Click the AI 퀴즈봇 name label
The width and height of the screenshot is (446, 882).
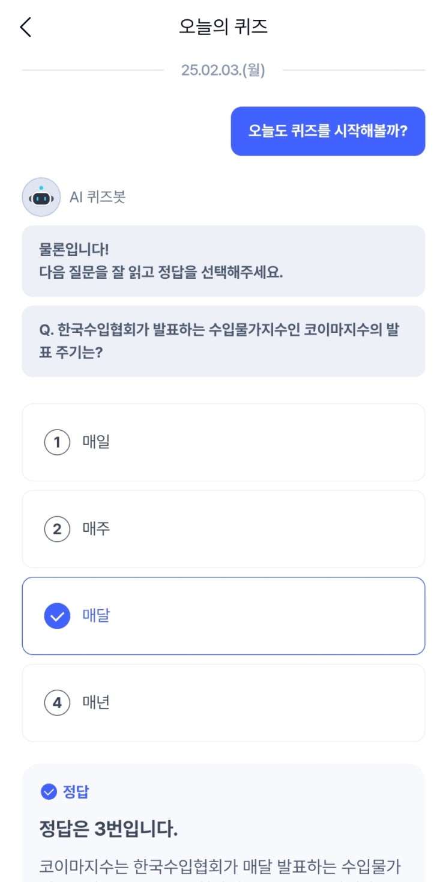(97, 197)
